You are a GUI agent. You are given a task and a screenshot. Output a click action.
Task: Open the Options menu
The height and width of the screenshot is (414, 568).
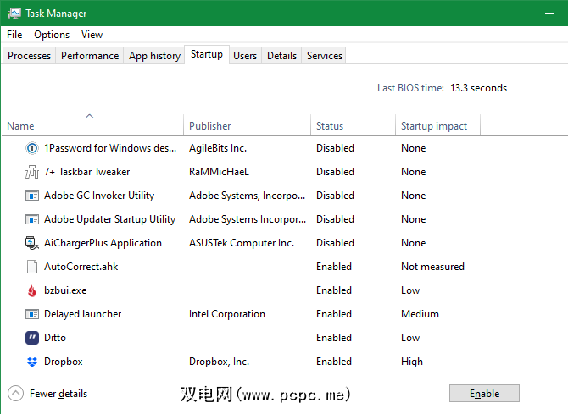(x=52, y=35)
